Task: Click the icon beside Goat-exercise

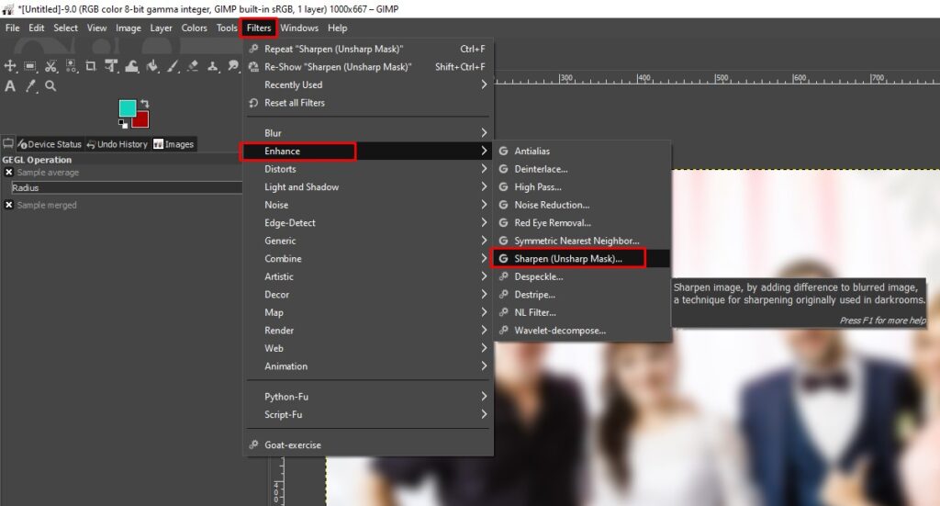Action: tap(253, 444)
